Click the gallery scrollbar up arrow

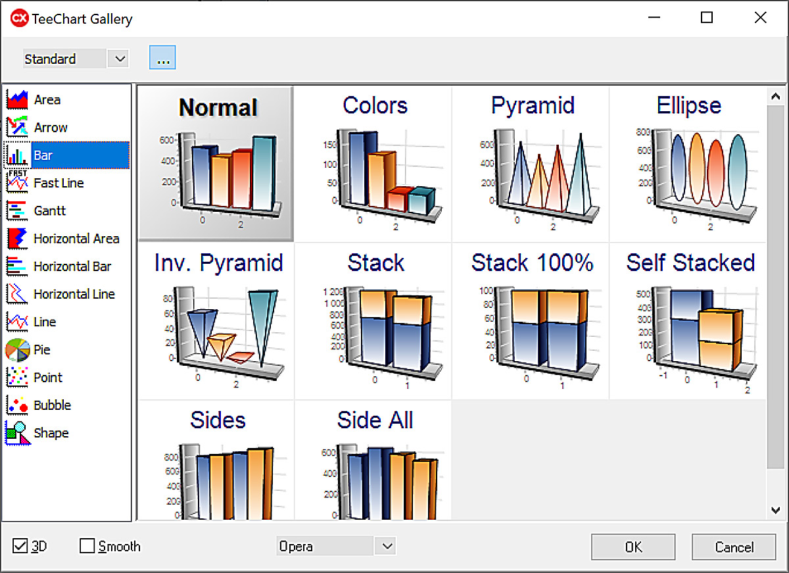click(775, 97)
